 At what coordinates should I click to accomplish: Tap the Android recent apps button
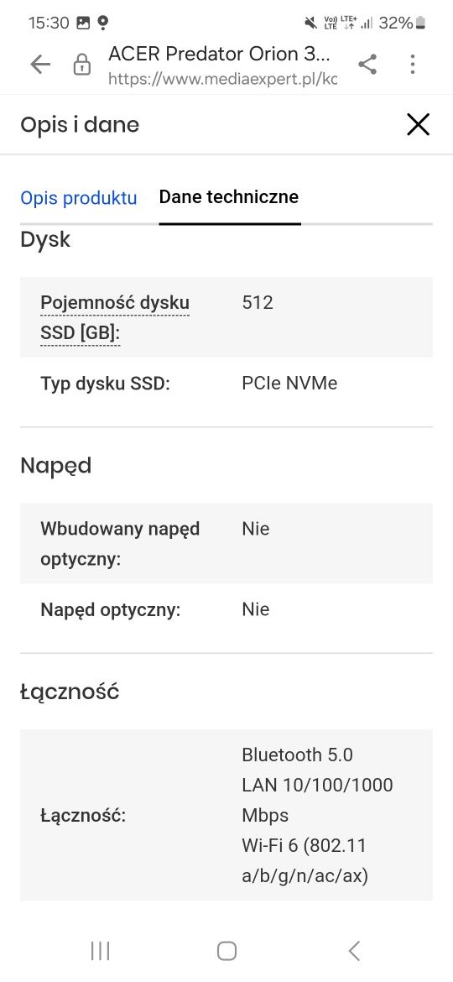pyautogui.click(x=100, y=951)
